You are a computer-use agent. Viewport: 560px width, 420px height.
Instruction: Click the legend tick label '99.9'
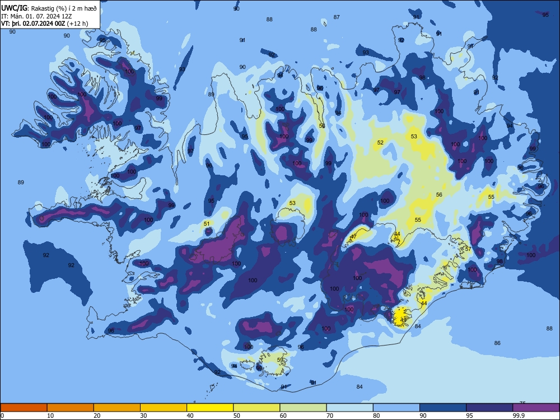pos(519,416)
